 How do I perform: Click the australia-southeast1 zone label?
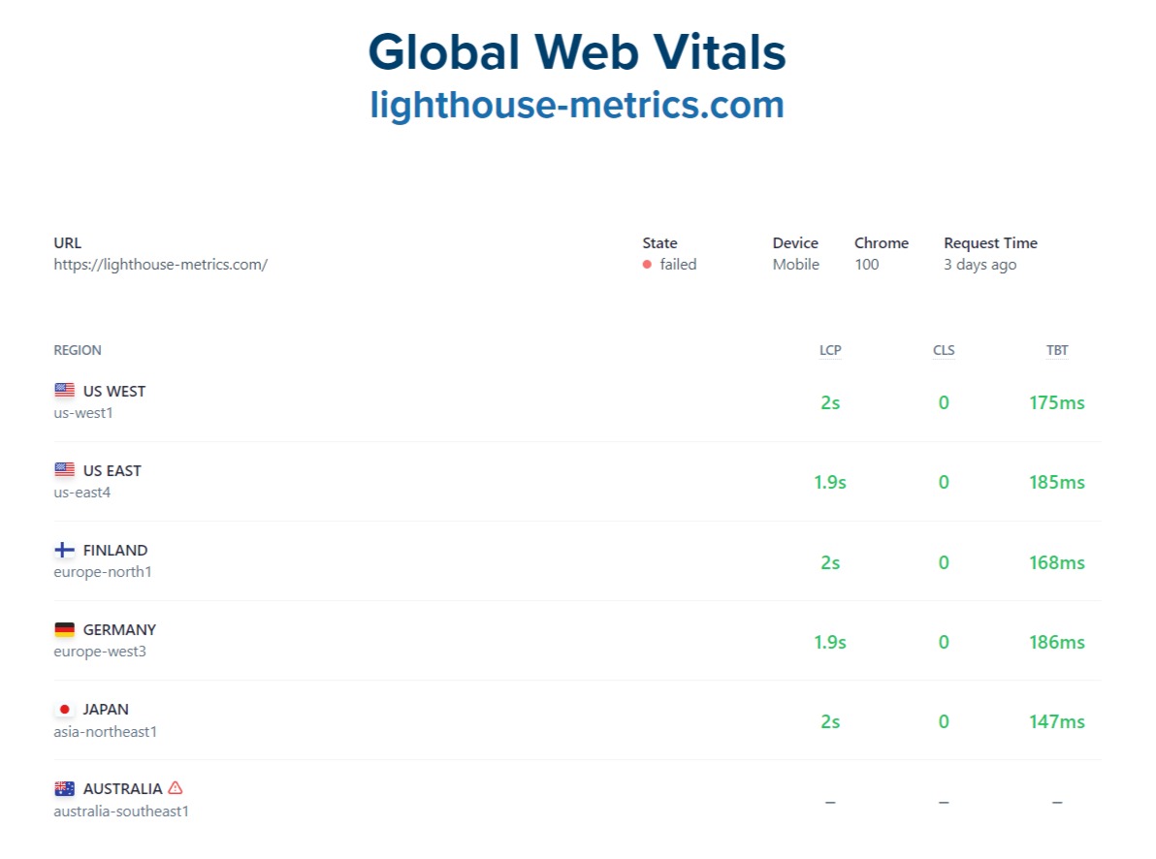tap(121, 811)
